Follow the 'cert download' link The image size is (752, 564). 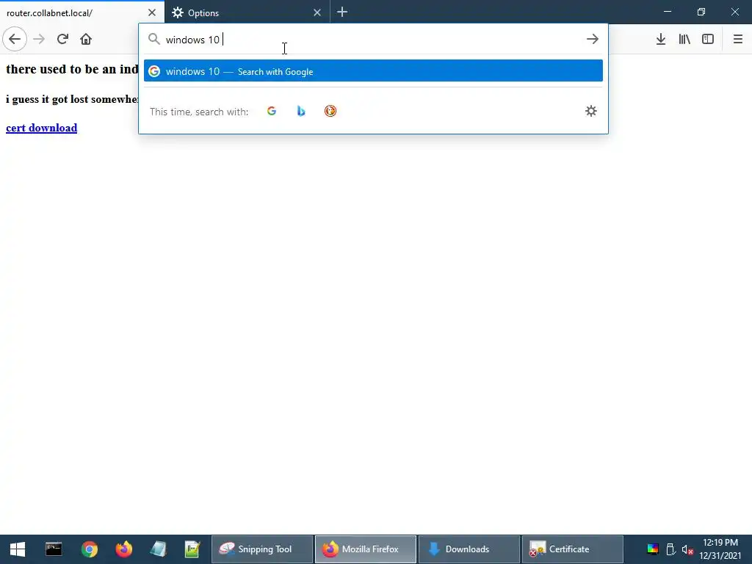(42, 128)
